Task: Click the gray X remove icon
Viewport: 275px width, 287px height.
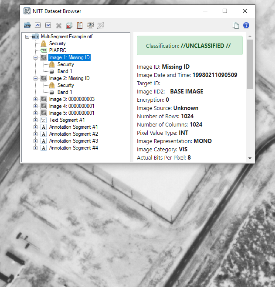Action: click(58, 26)
